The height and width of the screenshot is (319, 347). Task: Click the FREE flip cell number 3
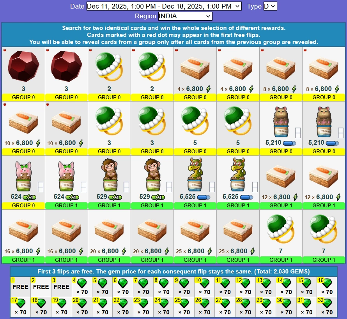tap(62, 287)
